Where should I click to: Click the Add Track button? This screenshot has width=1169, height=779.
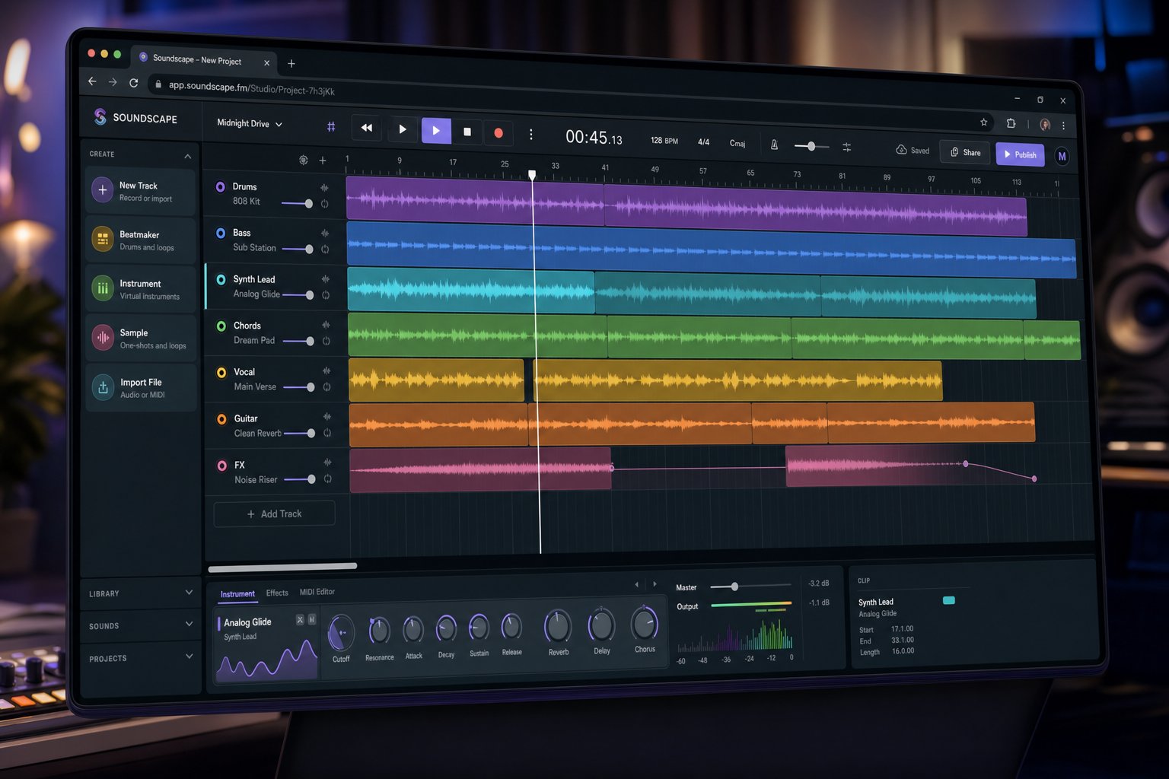(274, 514)
